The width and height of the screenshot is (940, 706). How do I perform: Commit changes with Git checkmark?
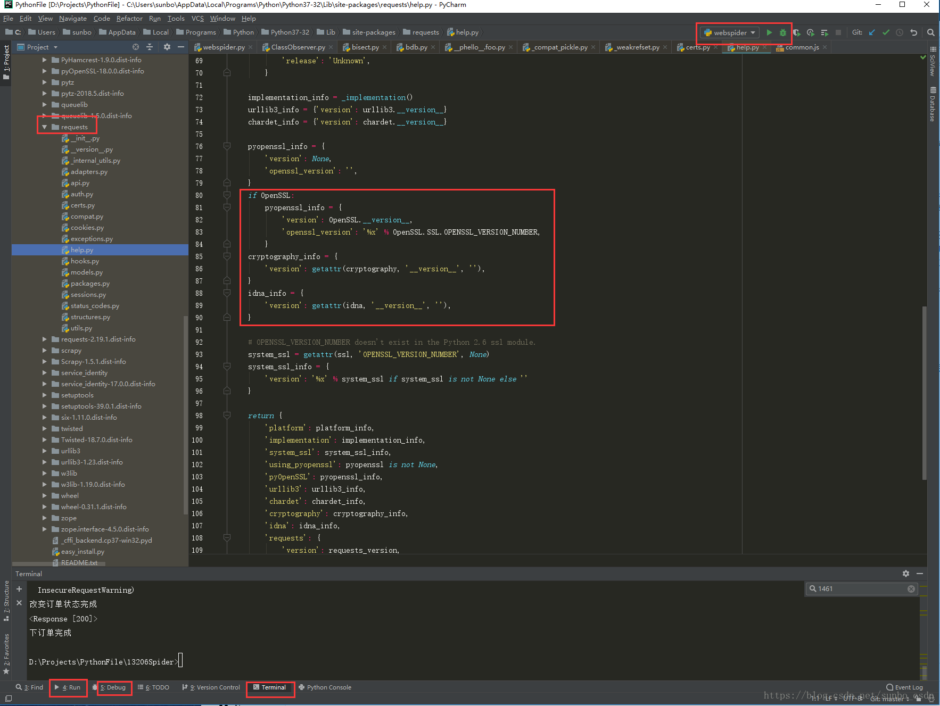coord(886,32)
